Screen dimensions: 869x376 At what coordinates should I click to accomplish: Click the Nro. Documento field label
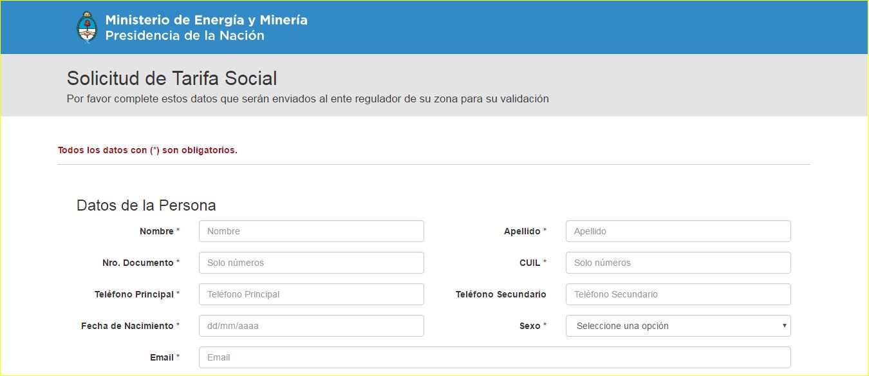pos(138,263)
